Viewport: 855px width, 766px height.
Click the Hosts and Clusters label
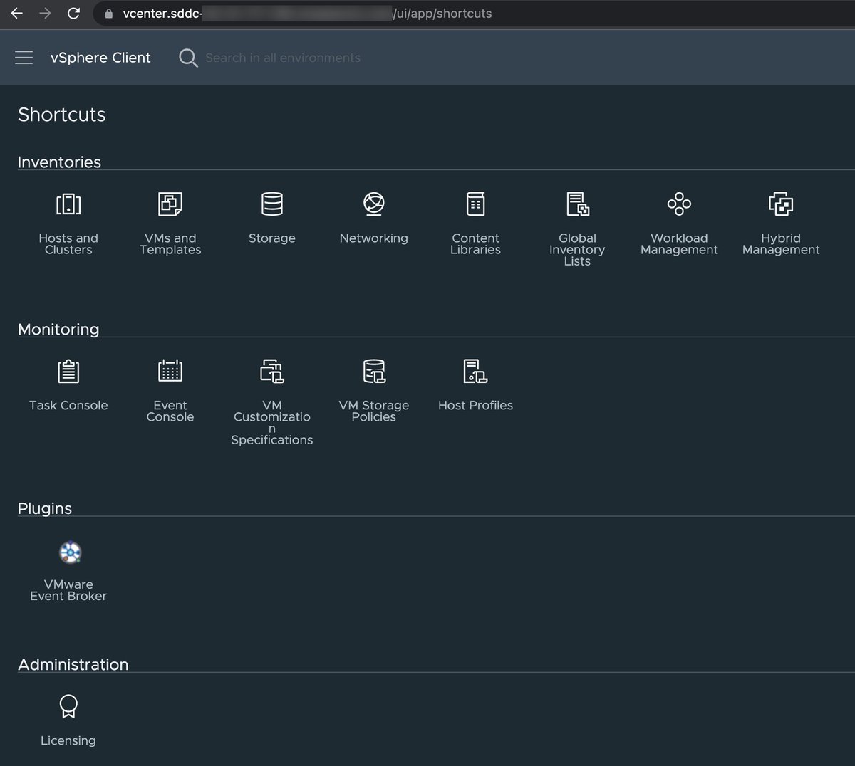click(x=68, y=244)
